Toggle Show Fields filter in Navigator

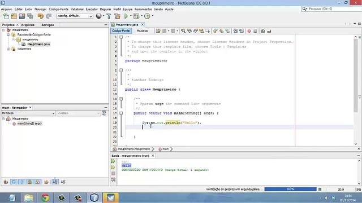[x=14, y=182]
